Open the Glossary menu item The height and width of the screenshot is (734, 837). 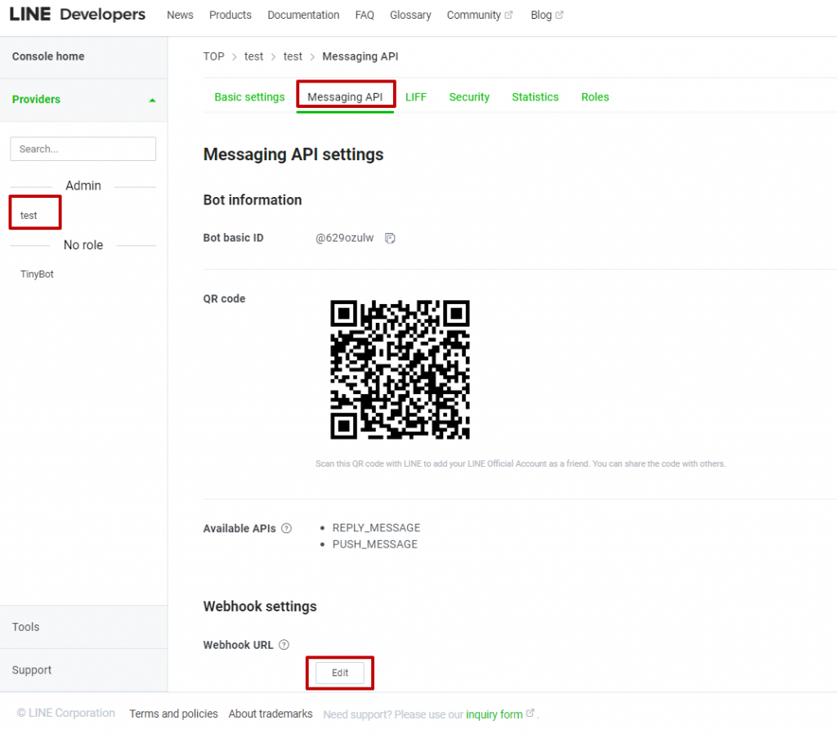tap(410, 15)
